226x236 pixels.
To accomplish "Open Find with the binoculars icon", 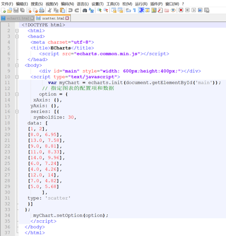I will click(84, 10).
